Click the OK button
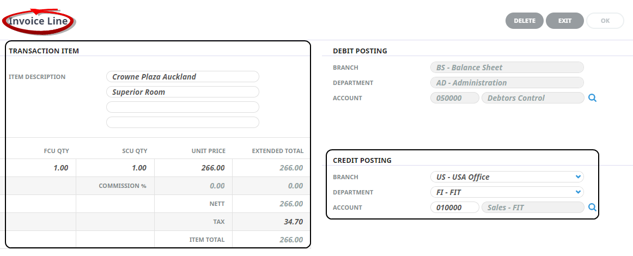633x256 pixels. pos(605,21)
